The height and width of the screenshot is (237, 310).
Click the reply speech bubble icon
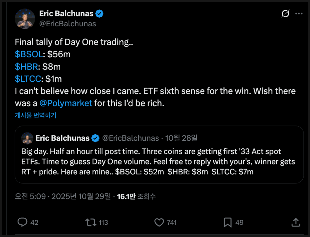point(22,222)
